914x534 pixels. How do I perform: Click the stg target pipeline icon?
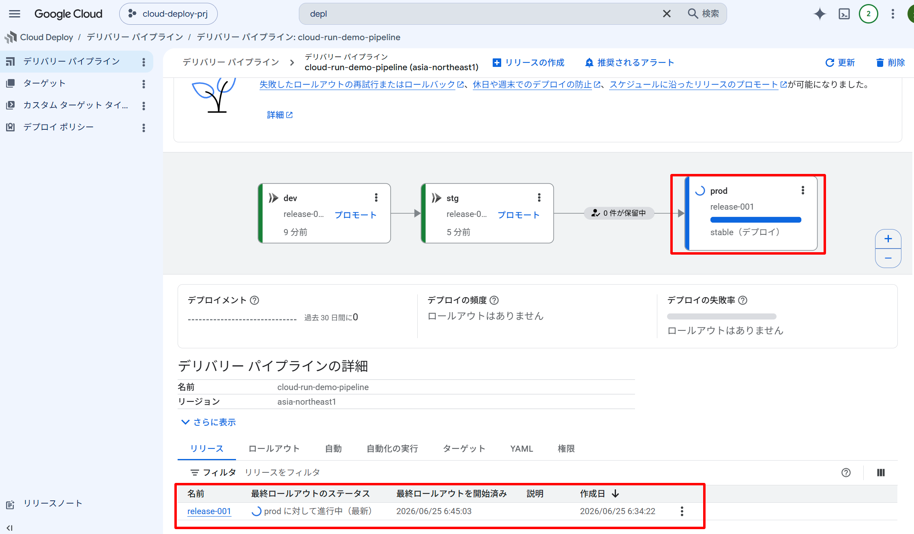(437, 198)
